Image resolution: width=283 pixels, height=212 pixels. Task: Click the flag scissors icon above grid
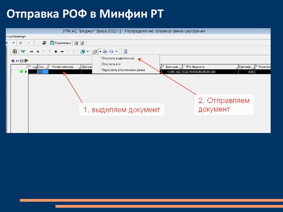(x=26, y=61)
